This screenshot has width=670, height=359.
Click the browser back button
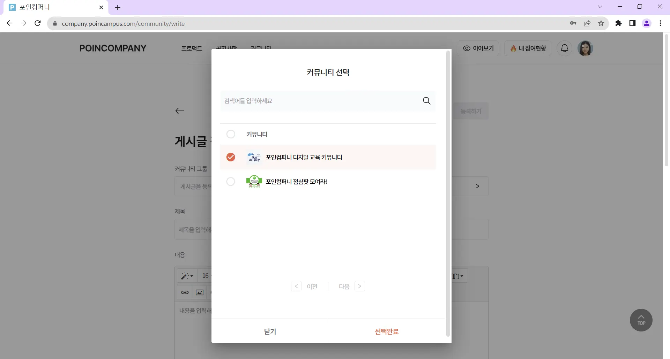[x=9, y=23]
